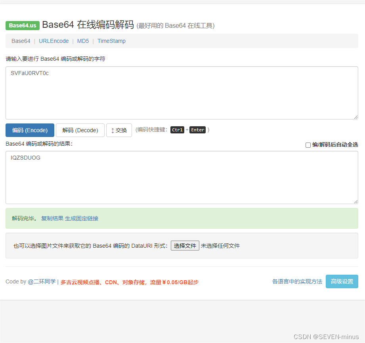This screenshot has width=365, height=343.
Task: Open the Base64 nav tab
Action: coord(21,41)
